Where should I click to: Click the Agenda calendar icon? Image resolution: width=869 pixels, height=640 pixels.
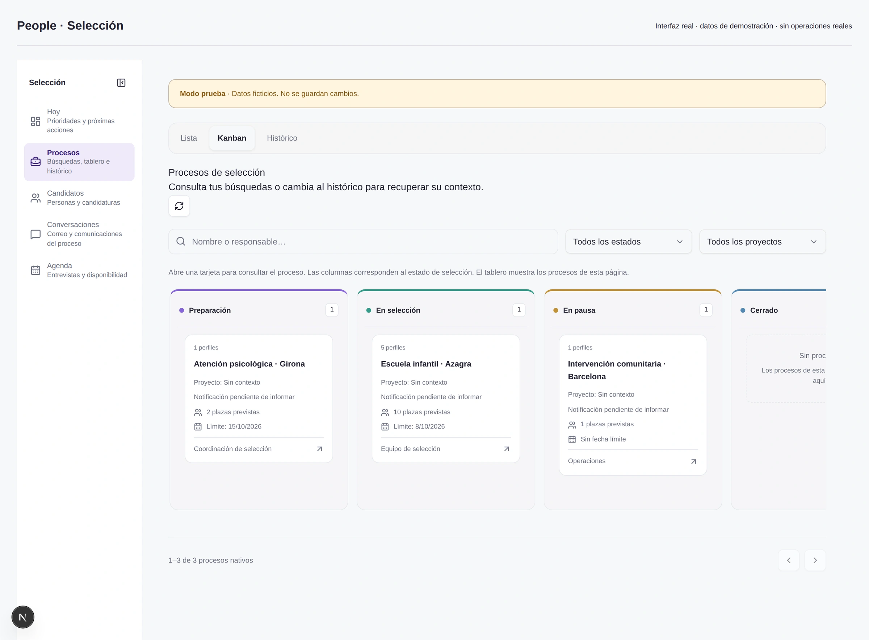(35, 270)
